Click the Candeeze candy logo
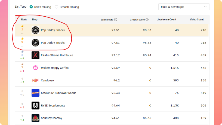The height and width of the screenshot is (125, 222). [x=35, y=80]
